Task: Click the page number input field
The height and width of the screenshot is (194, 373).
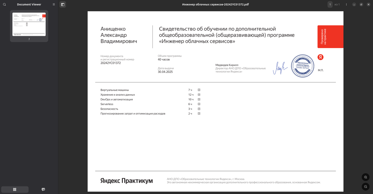Action: [330, 4]
